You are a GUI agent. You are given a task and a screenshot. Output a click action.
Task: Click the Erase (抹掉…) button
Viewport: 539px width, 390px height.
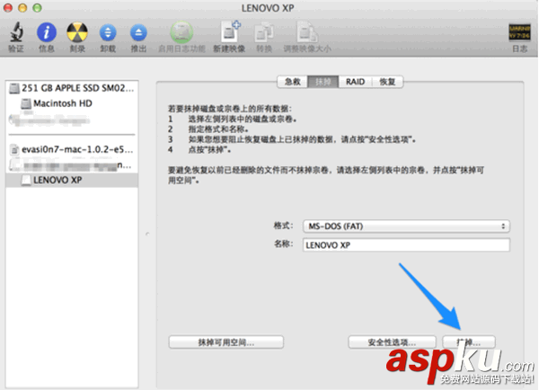tap(469, 342)
